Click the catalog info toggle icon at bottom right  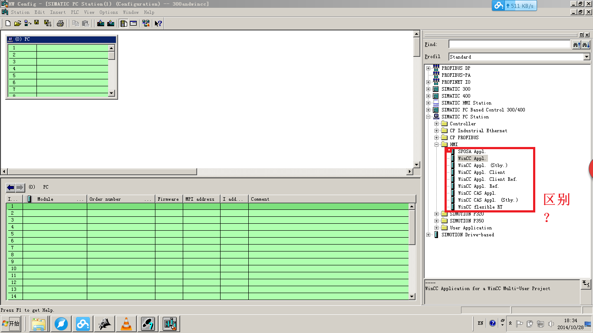[x=586, y=284]
